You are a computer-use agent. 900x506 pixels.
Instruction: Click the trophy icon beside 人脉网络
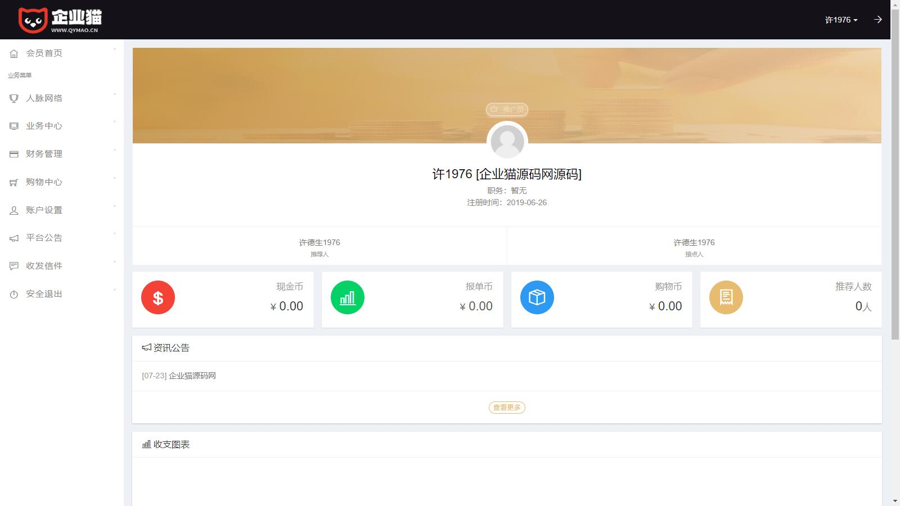(14, 98)
